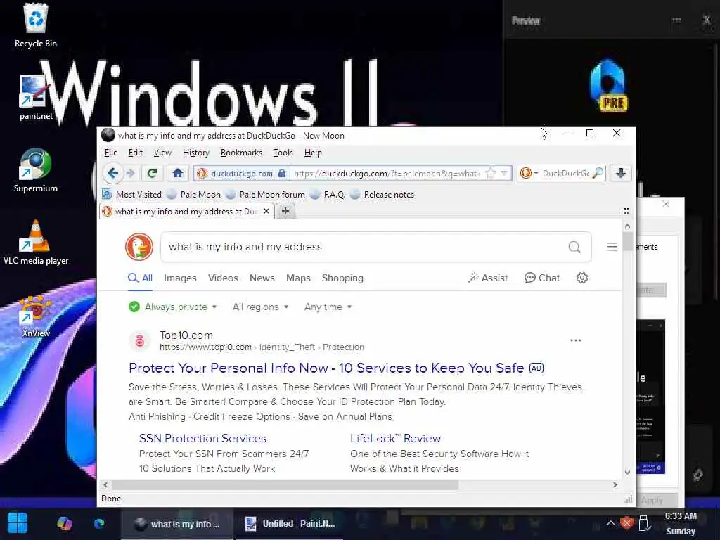Open the All regions dropdown
The height and width of the screenshot is (540, 720).
[260, 307]
